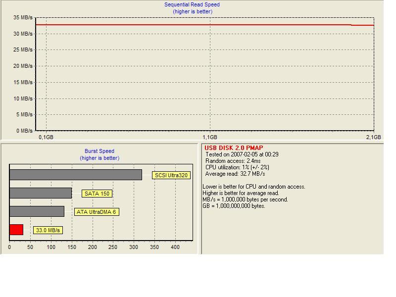The width and height of the screenshot is (396, 297).
Task: Click the 400 burst axis tick label
Action: [175, 247]
